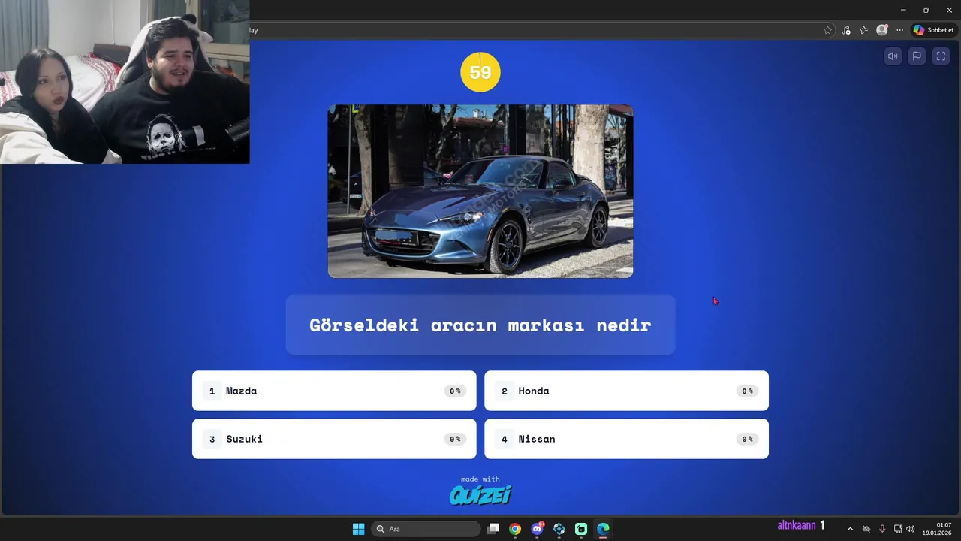Click the Nissan 0% percentage badge
The height and width of the screenshot is (541, 961).
click(x=747, y=439)
